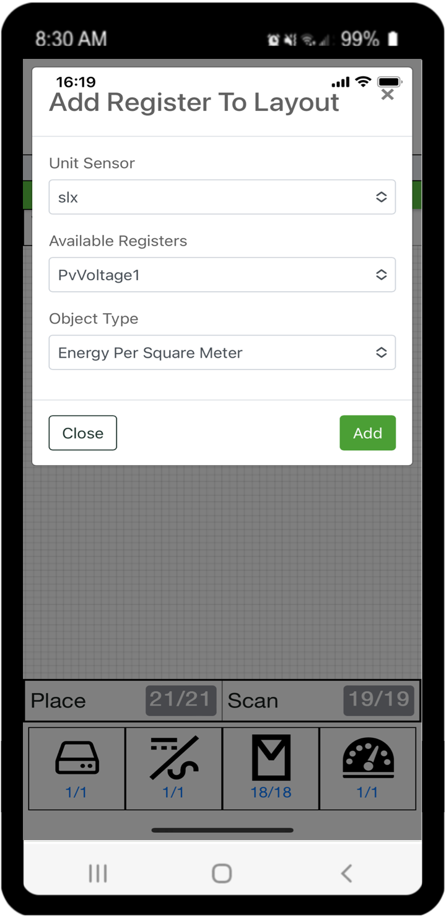Switch to the Scan tab
Image resolution: width=446 pixels, height=917 pixels.
pos(321,701)
